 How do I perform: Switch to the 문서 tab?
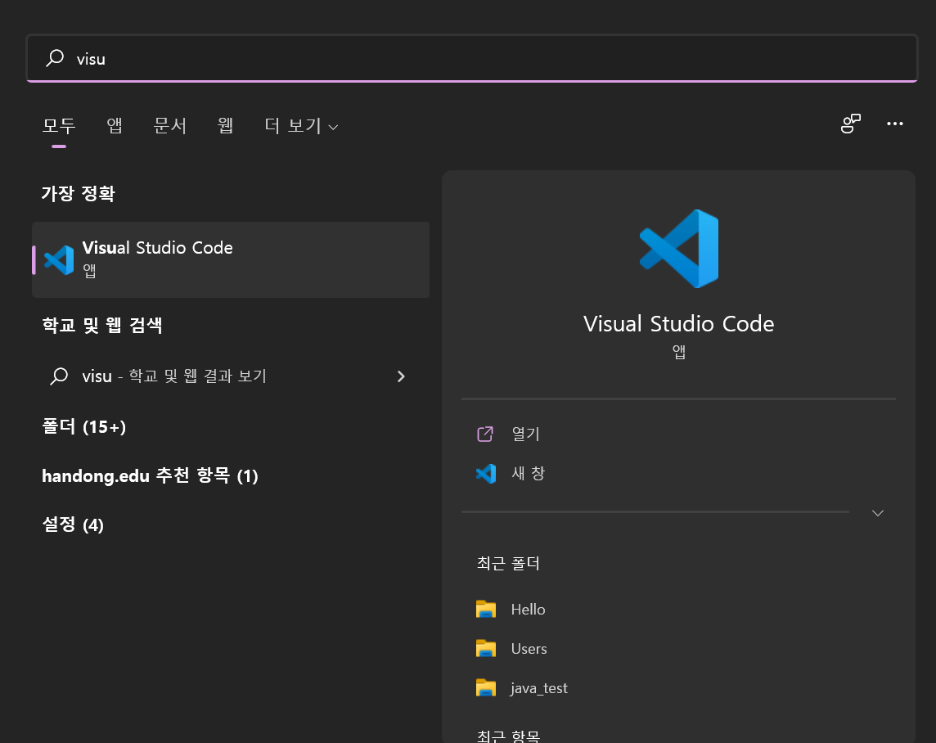coord(170,125)
